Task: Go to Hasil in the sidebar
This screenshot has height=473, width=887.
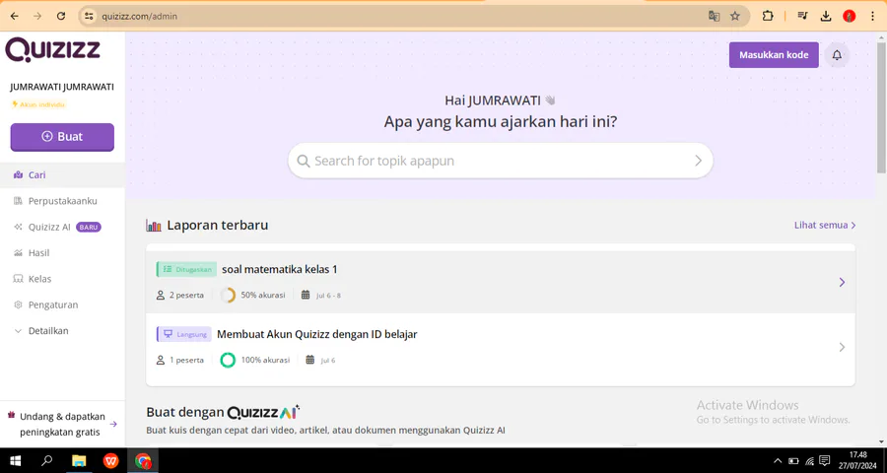Action: 39,253
